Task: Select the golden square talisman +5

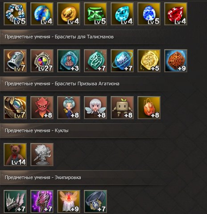Action: [149, 61]
